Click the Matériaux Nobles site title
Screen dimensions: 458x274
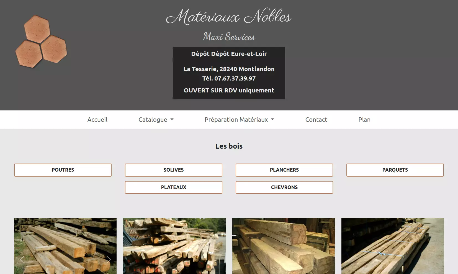point(229,16)
